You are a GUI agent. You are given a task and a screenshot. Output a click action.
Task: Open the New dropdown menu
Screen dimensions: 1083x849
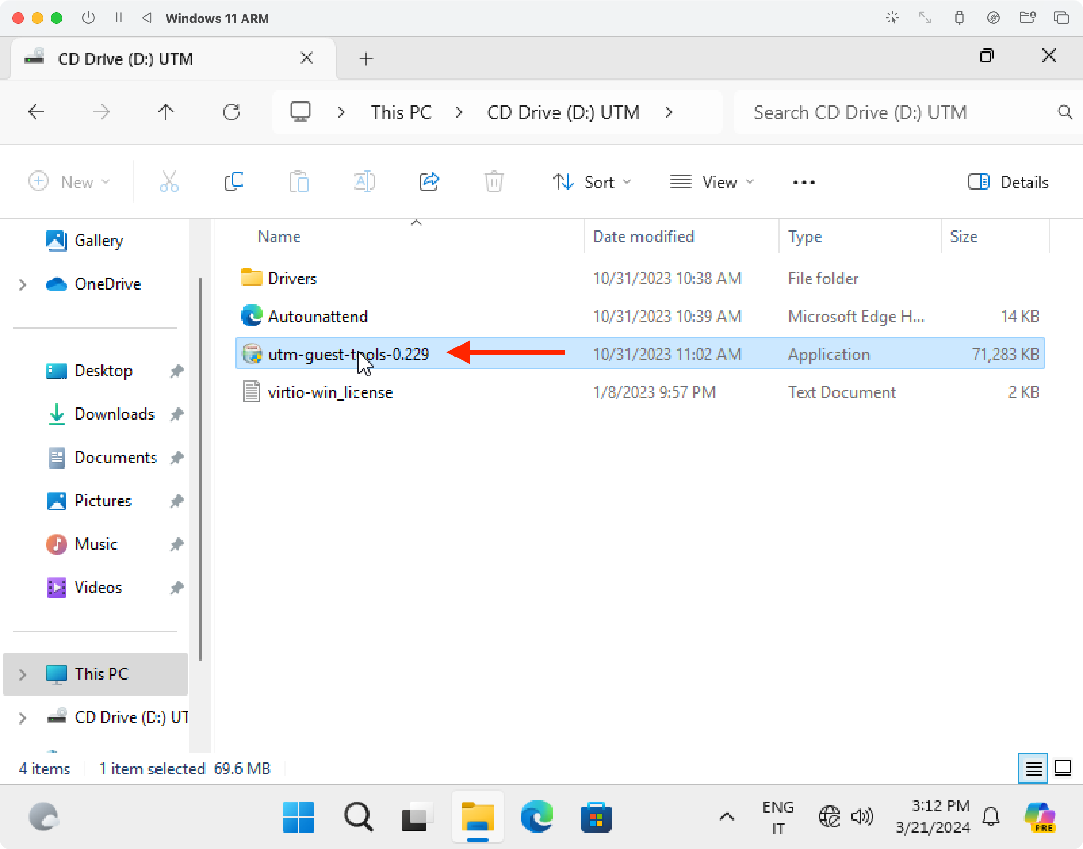tap(69, 182)
